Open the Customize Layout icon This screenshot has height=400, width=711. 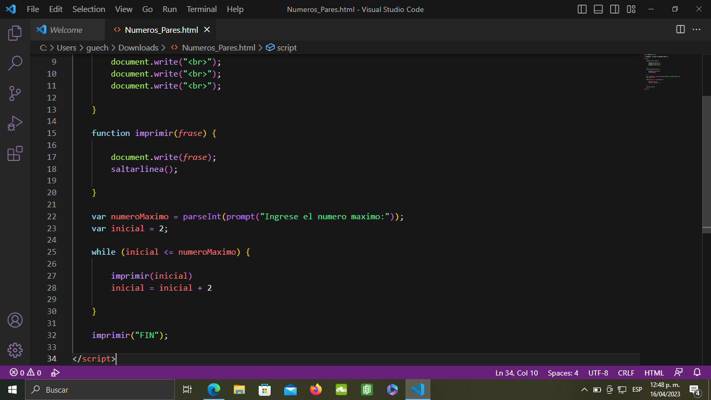631,9
